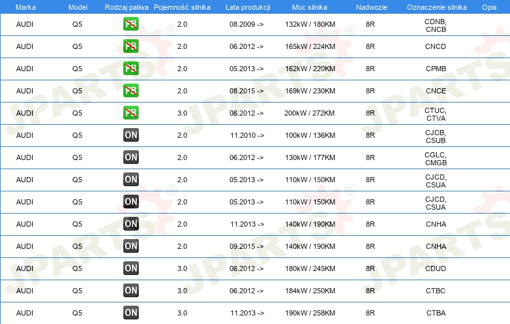Click the 3.0 capacity cell in the CTBC row

tap(182, 291)
